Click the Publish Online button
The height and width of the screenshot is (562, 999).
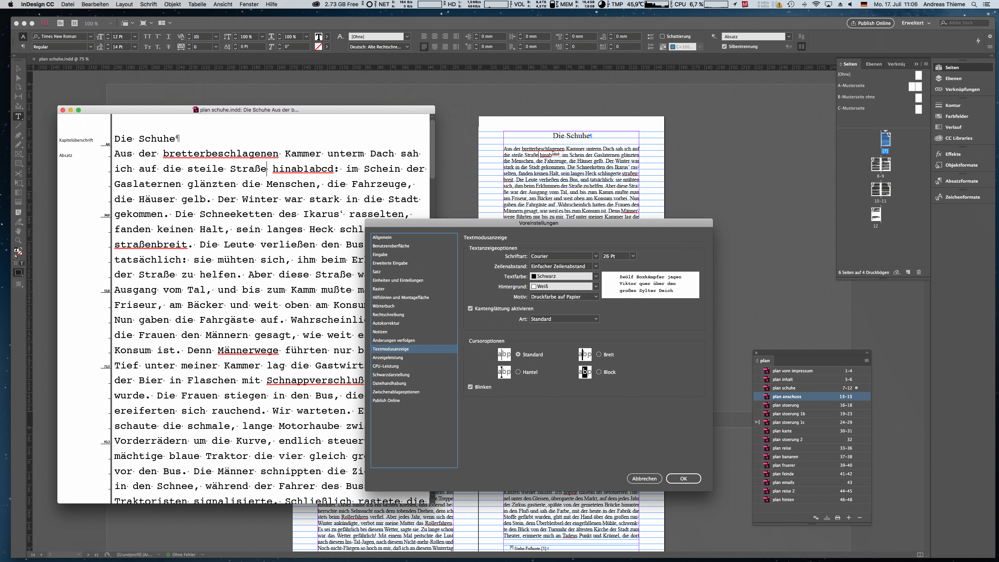(870, 23)
